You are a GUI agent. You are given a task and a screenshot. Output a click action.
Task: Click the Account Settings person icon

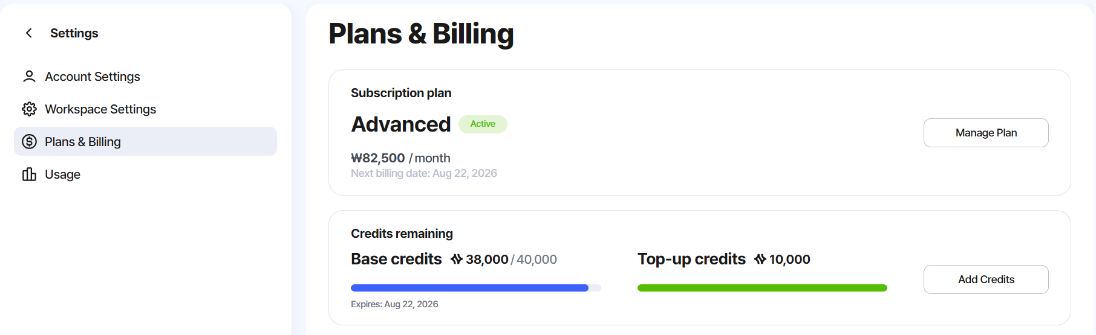click(29, 76)
